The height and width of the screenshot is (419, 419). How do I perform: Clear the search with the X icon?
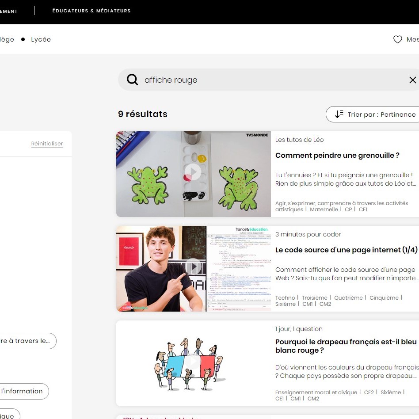point(412,80)
